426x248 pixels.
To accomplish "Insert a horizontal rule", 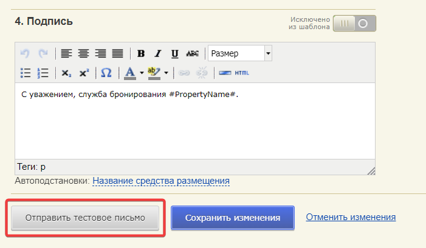I will click(x=225, y=73).
